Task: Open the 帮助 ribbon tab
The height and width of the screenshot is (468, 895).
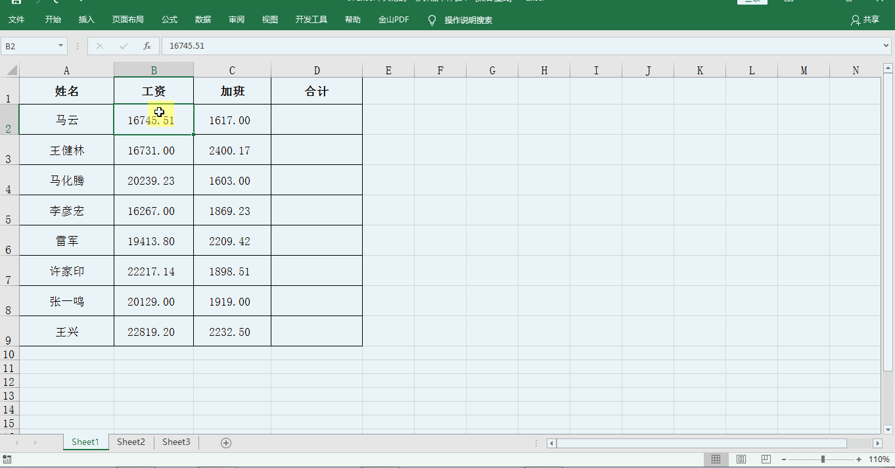Action: coord(353,20)
